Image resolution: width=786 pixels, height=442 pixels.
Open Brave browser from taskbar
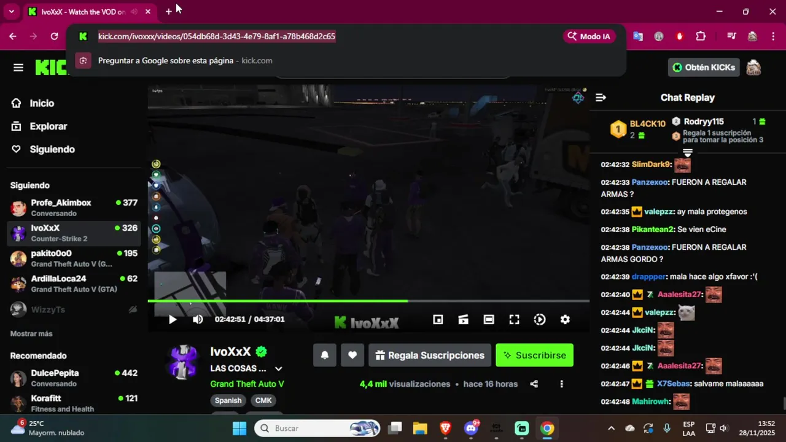(x=446, y=428)
